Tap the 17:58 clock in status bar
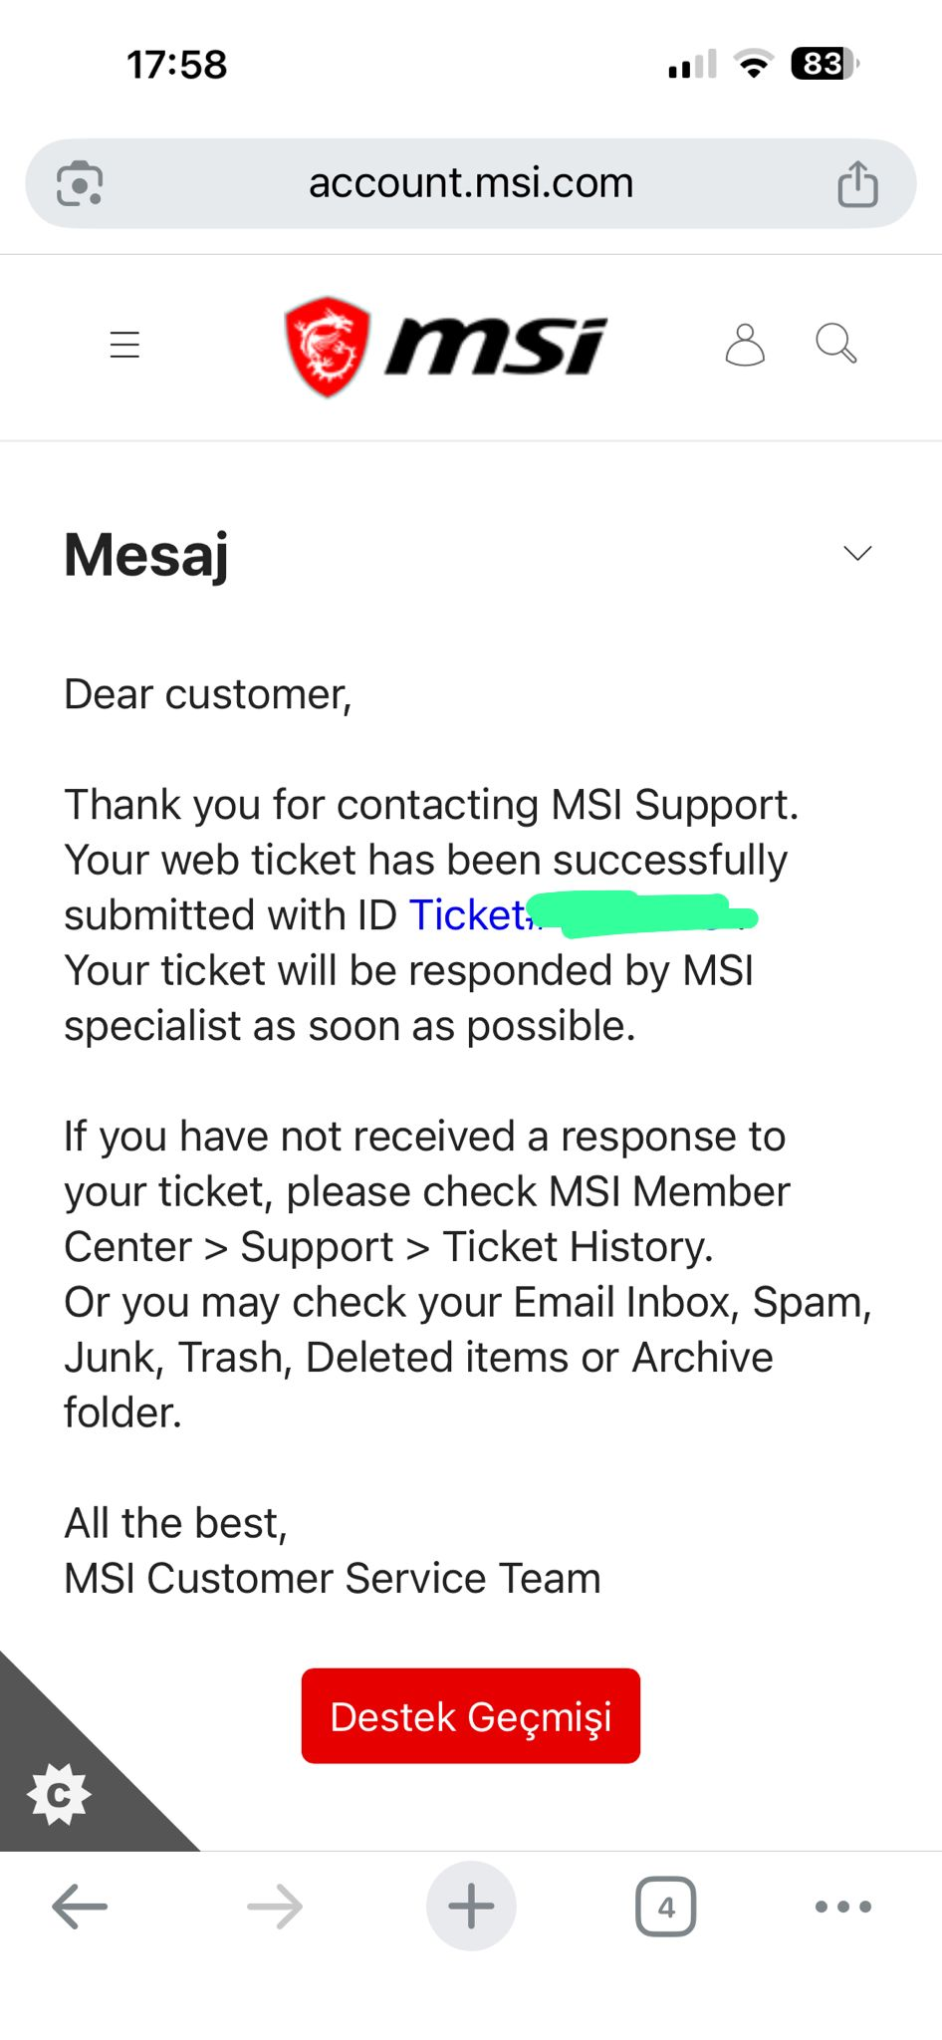The width and height of the screenshot is (942, 2040). (x=177, y=65)
